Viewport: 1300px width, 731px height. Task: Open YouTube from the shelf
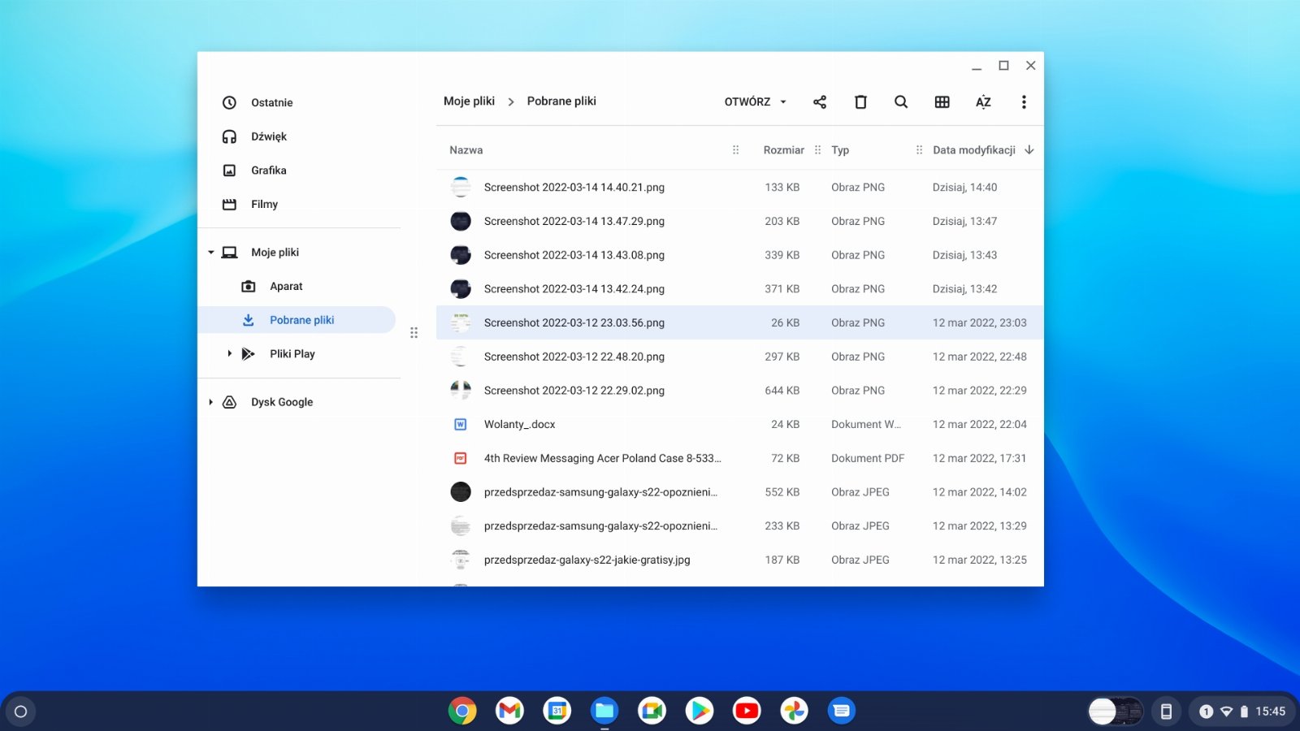coord(747,711)
